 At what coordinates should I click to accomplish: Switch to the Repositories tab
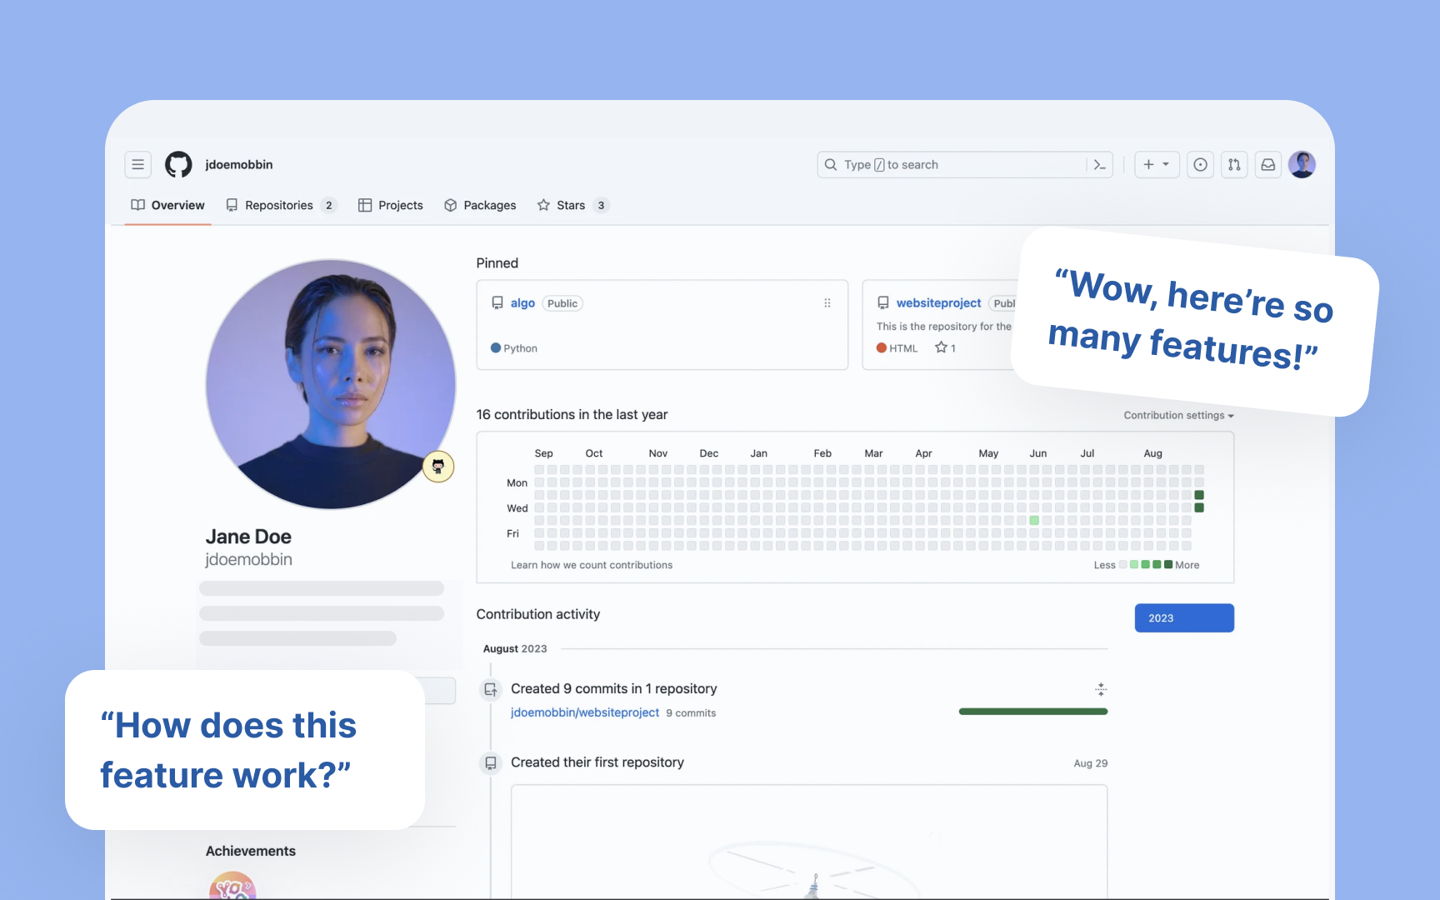278,205
